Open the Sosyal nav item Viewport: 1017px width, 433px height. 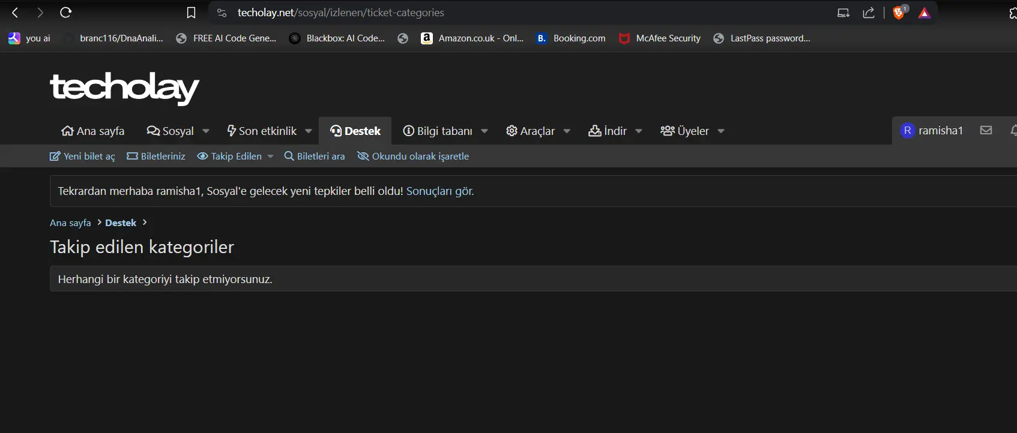coord(171,131)
